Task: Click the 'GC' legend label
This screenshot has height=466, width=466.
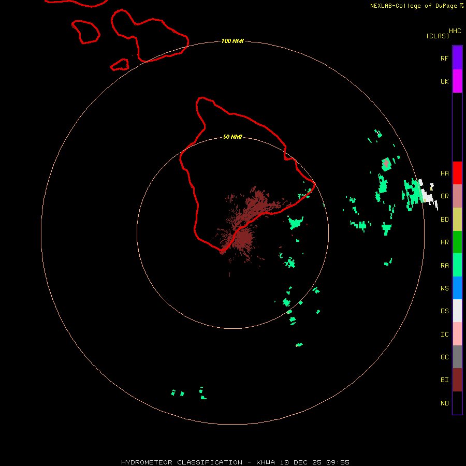Action: pos(444,357)
